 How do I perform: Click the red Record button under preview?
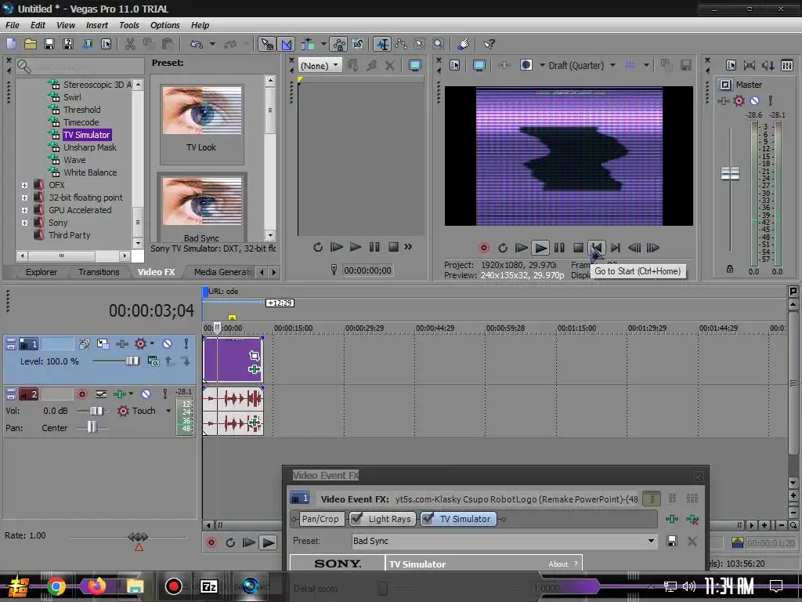[484, 248]
